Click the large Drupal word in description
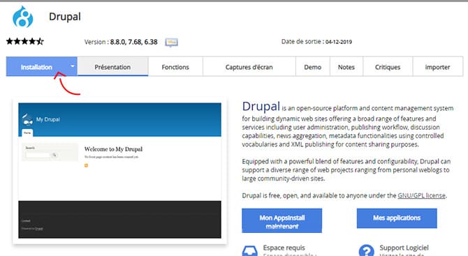 [261, 107]
